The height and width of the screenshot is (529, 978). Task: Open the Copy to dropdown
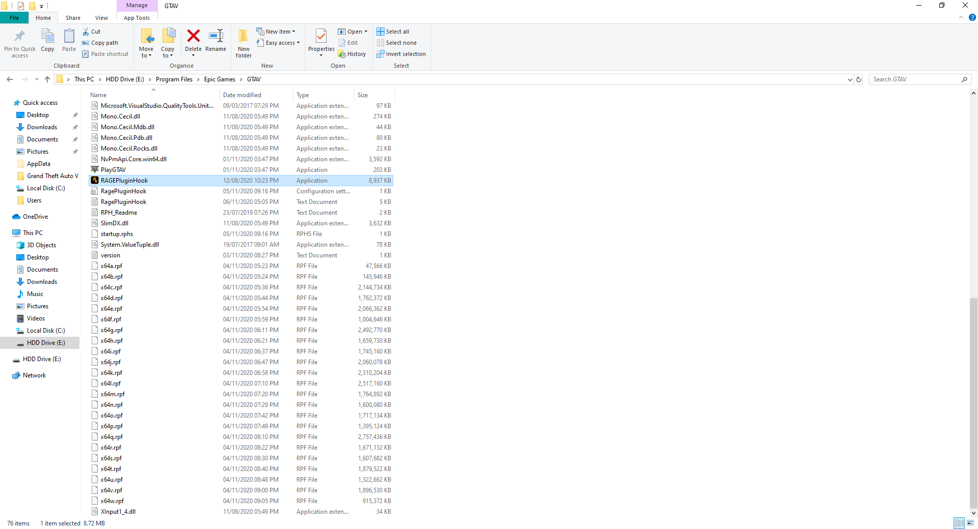(168, 43)
